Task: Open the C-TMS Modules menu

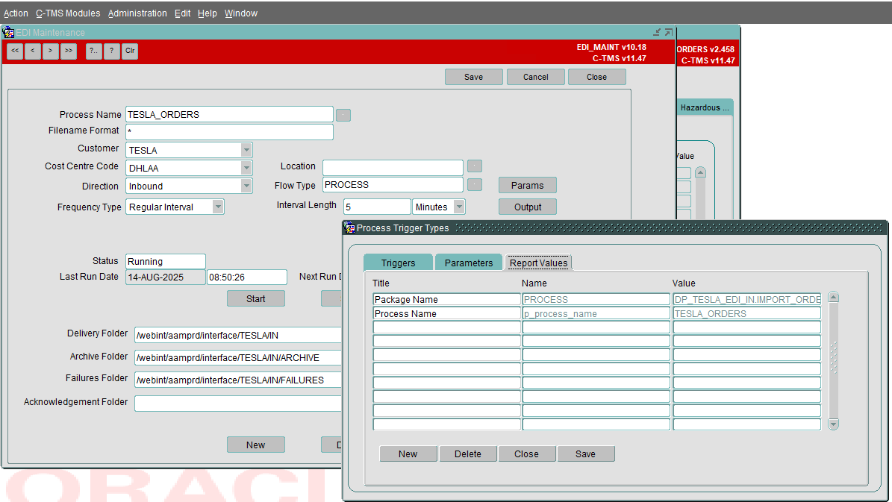Action: tap(68, 13)
